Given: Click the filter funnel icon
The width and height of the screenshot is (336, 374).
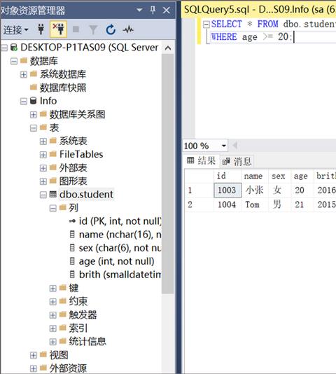Looking at the screenshot, I should tap(93, 30).
